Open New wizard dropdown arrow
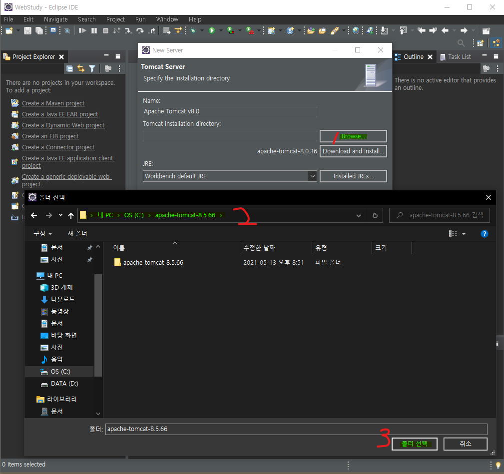504x474 pixels. (x=18, y=30)
